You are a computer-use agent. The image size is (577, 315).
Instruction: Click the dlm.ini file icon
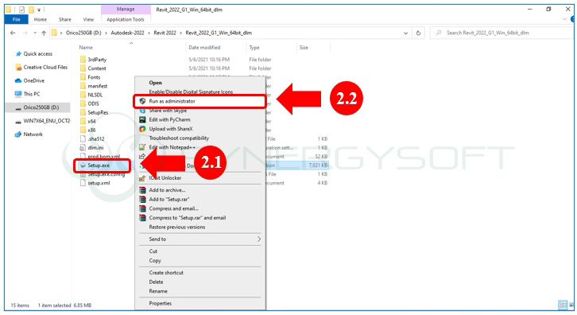click(x=83, y=147)
